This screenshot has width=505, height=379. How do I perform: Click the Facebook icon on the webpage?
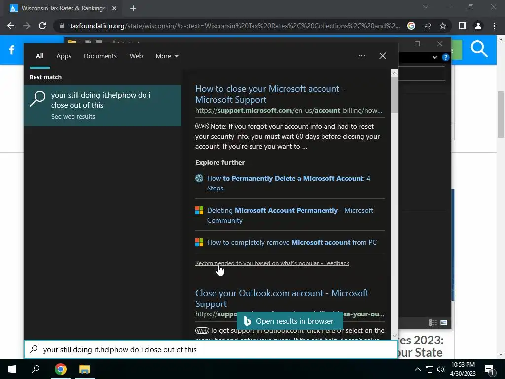point(12,50)
